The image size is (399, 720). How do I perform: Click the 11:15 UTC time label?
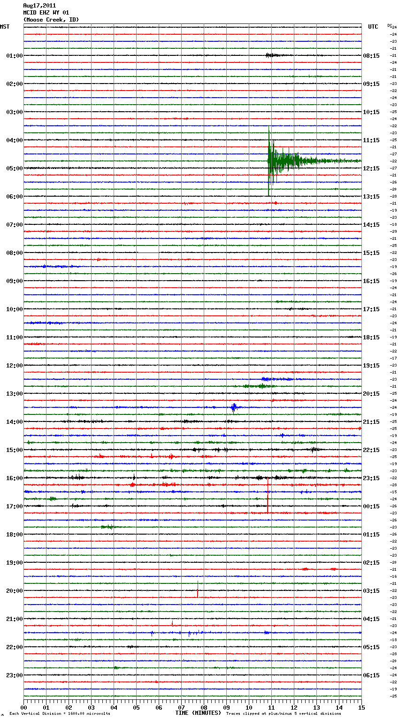[371, 140]
